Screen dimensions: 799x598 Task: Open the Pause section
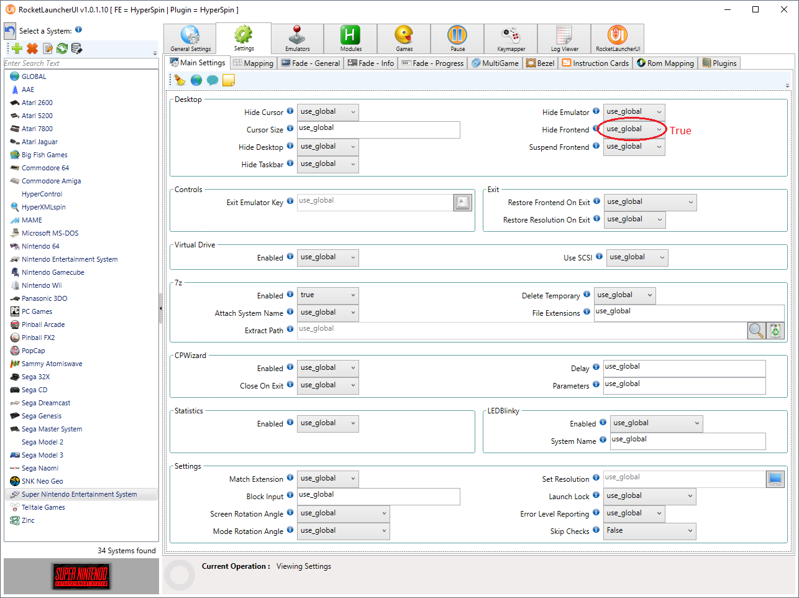click(457, 39)
